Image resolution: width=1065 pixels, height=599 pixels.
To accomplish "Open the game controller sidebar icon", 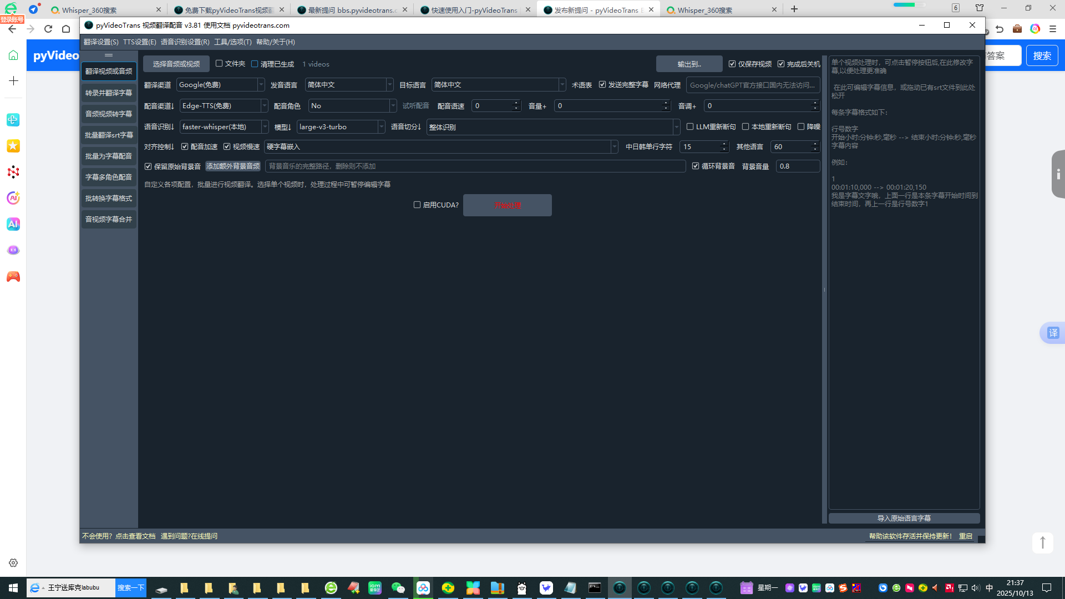I will [13, 276].
